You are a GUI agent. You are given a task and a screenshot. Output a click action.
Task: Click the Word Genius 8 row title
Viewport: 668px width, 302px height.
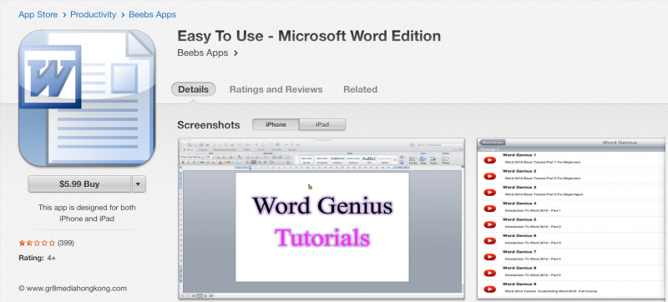(519, 268)
